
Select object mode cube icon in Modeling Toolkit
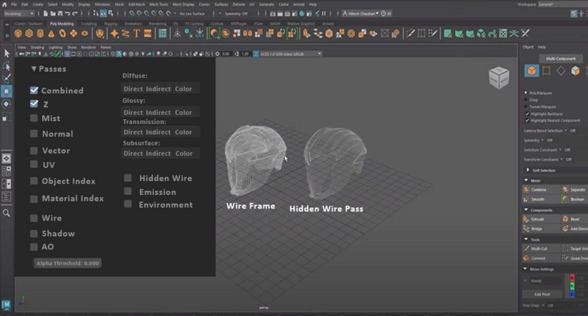[532, 71]
